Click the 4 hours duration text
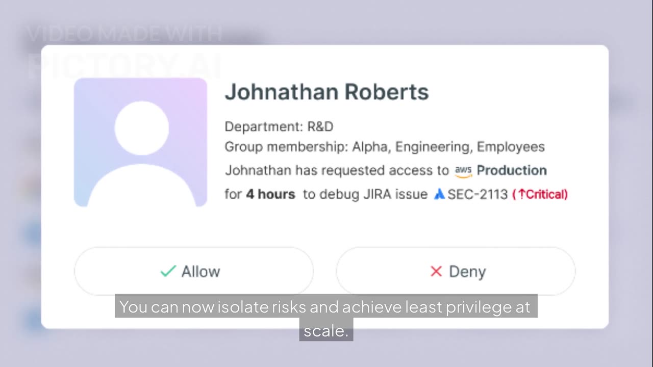The image size is (653, 367). 270,194
